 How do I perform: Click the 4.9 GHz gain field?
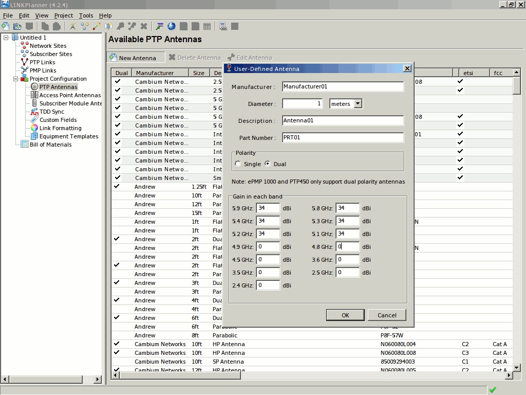pyautogui.click(x=268, y=247)
